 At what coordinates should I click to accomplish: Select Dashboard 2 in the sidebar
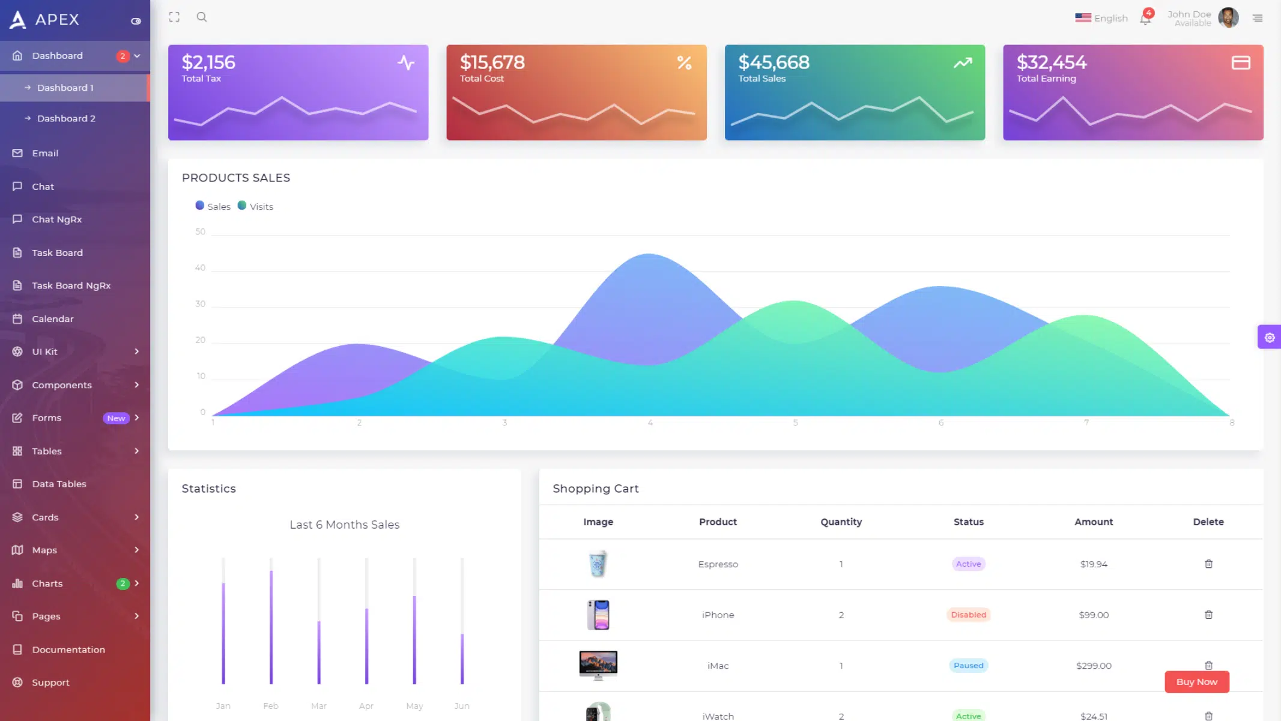[66, 118]
